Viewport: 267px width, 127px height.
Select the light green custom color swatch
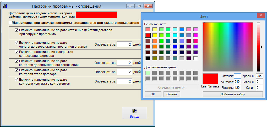point(148,73)
